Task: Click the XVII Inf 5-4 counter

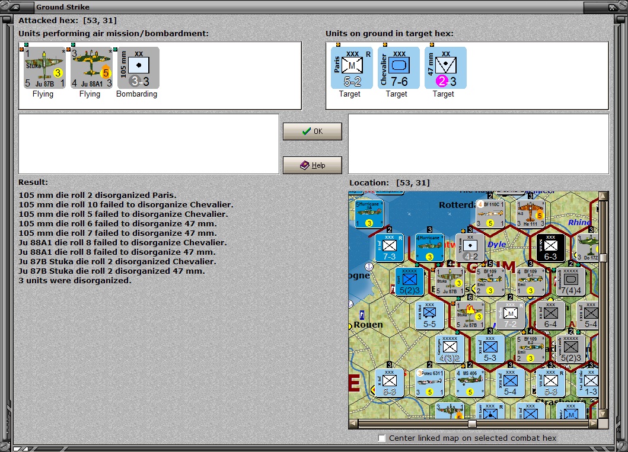Action: point(510,383)
